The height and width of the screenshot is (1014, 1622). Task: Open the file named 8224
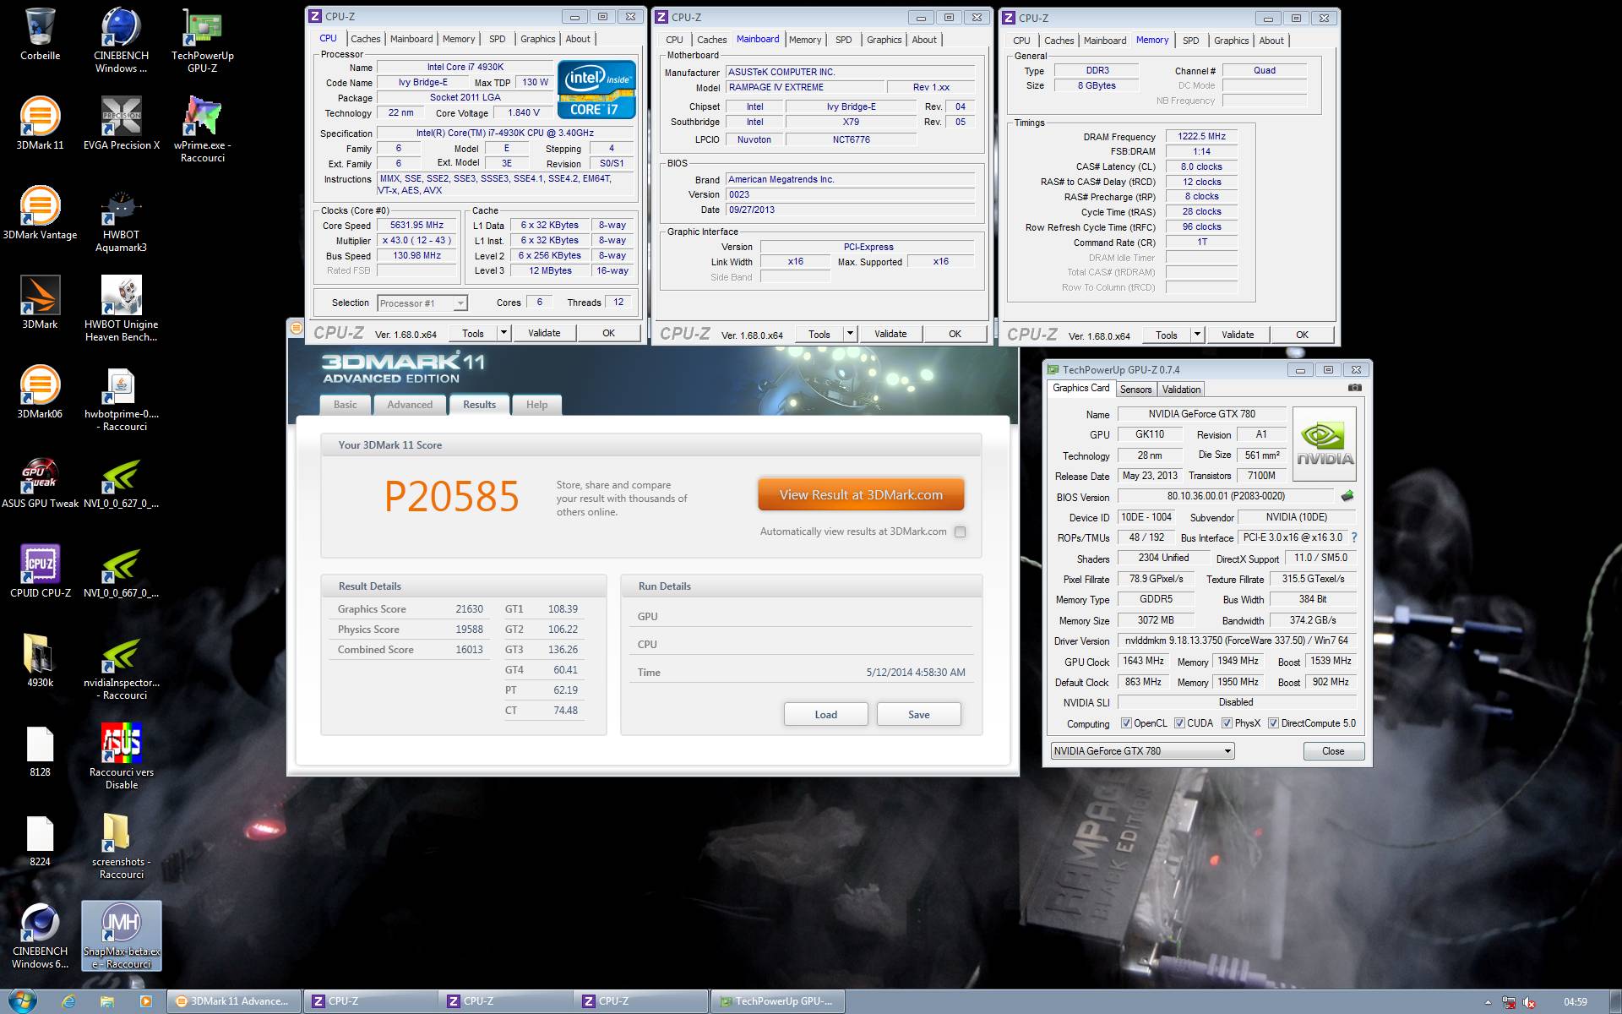(x=40, y=840)
